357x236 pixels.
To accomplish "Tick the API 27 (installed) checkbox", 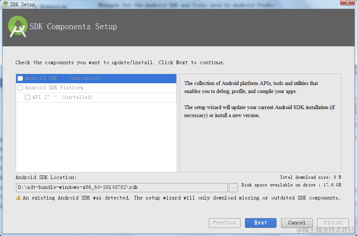I will click(x=27, y=97).
